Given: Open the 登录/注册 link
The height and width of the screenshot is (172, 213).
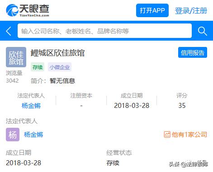Looking at the screenshot, I should [x=191, y=10].
